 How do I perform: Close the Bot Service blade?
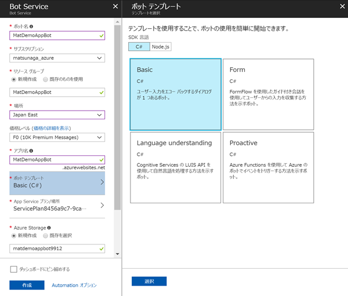coord(115,6)
